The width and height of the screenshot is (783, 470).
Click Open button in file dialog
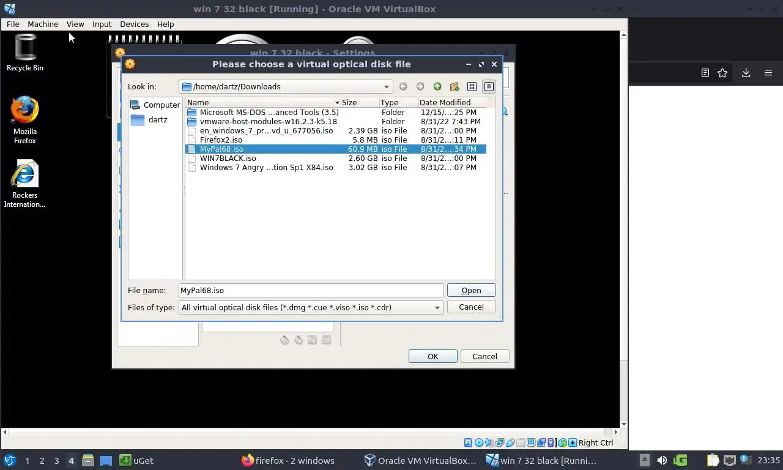tap(471, 291)
